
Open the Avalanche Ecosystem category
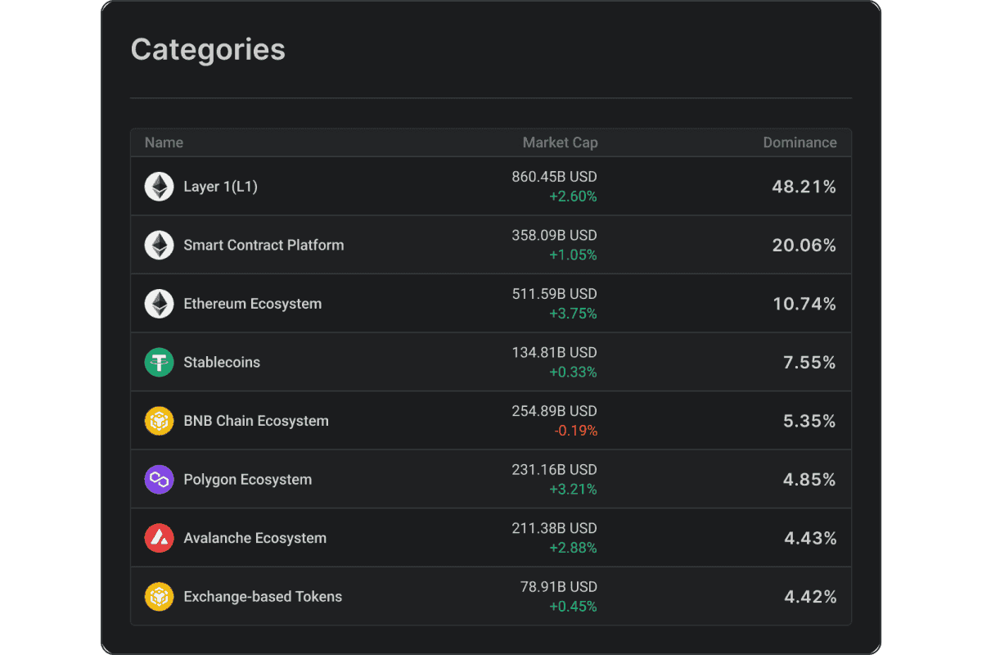[255, 538]
